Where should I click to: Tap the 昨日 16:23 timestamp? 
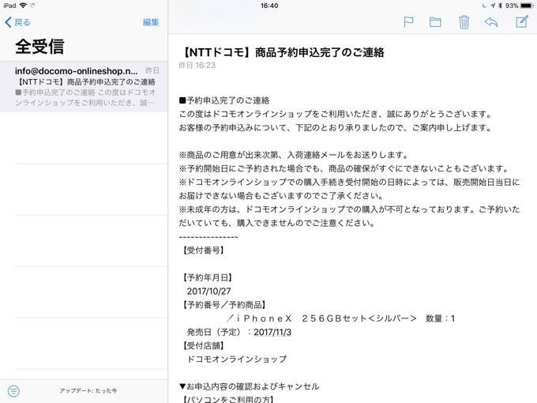pyautogui.click(x=197, y=66)
